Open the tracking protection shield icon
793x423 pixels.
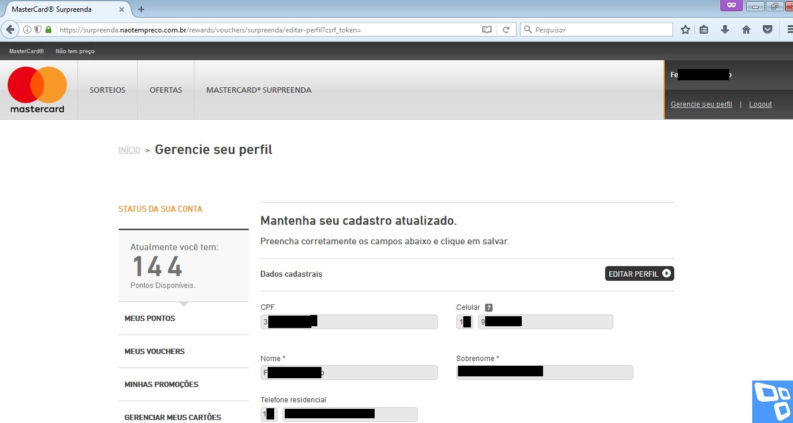pyautogui.click(x=38, y=29)
